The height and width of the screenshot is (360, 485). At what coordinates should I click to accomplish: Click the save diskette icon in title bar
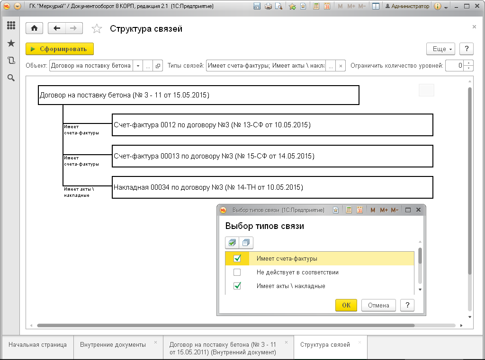[257, 6]
